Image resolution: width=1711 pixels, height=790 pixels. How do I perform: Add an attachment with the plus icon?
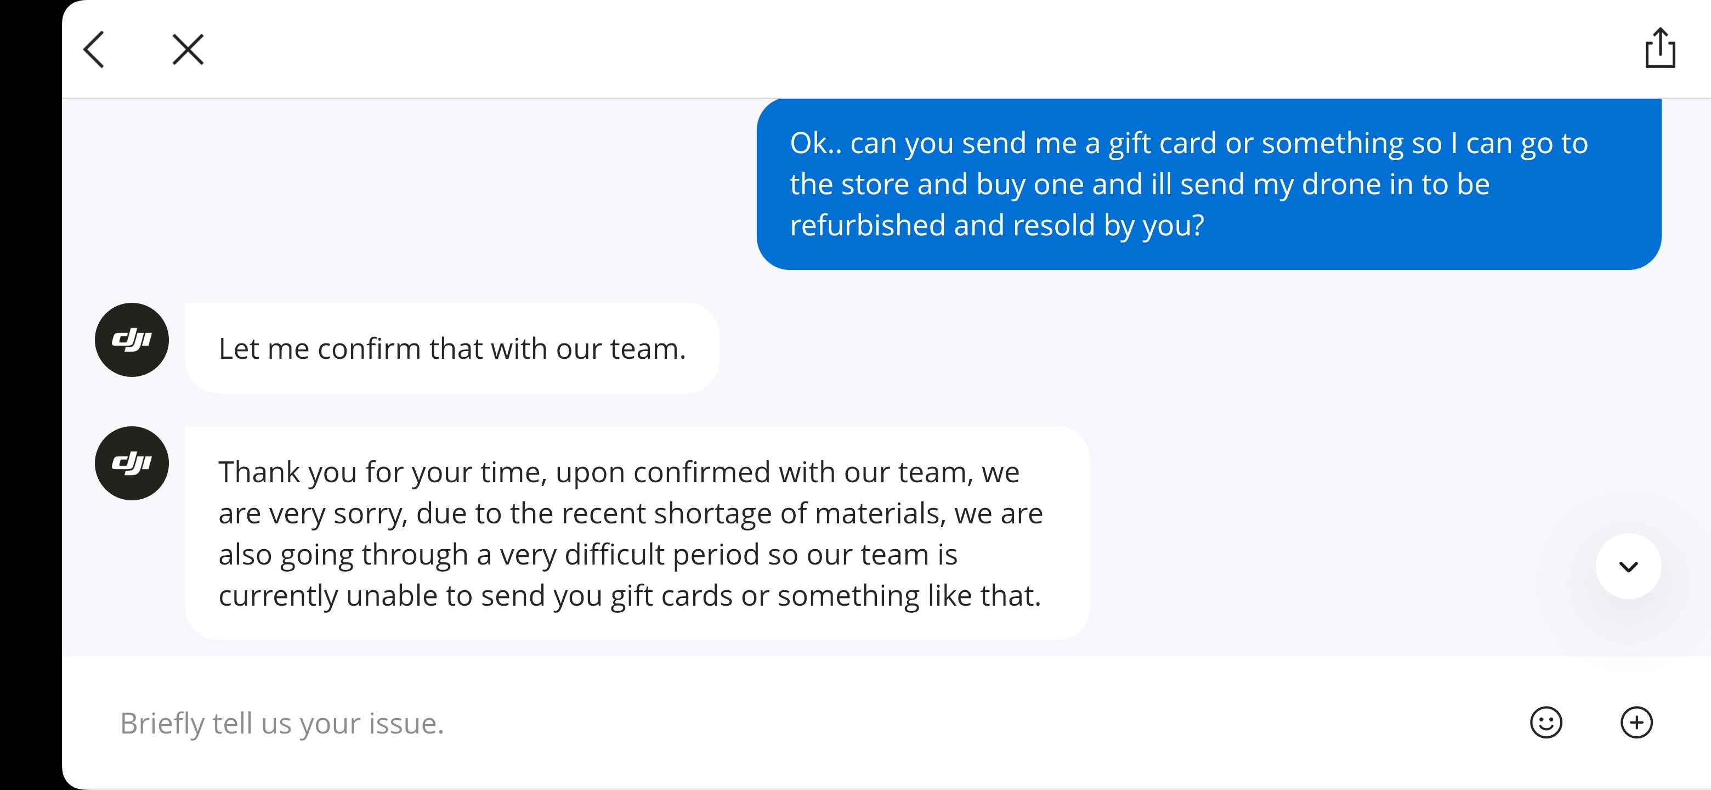(x=1636, y=722)
